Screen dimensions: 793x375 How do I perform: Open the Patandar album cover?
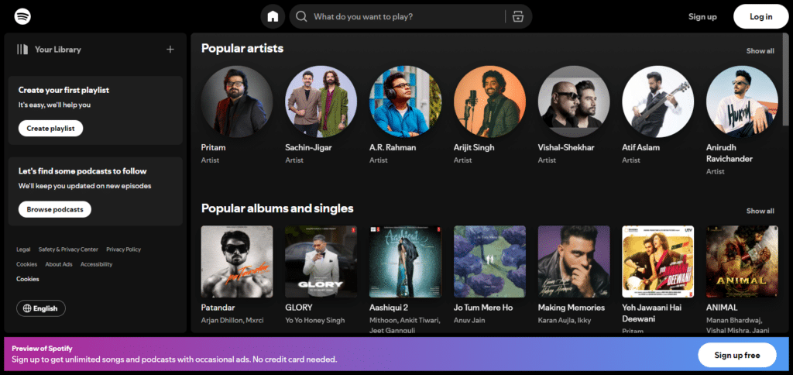tap(237, 262)
